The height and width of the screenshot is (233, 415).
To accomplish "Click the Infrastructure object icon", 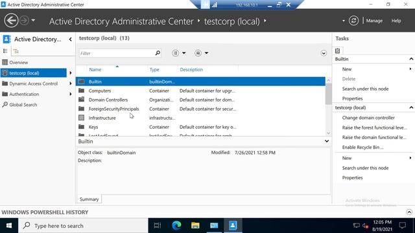I will tap(82, 118).
